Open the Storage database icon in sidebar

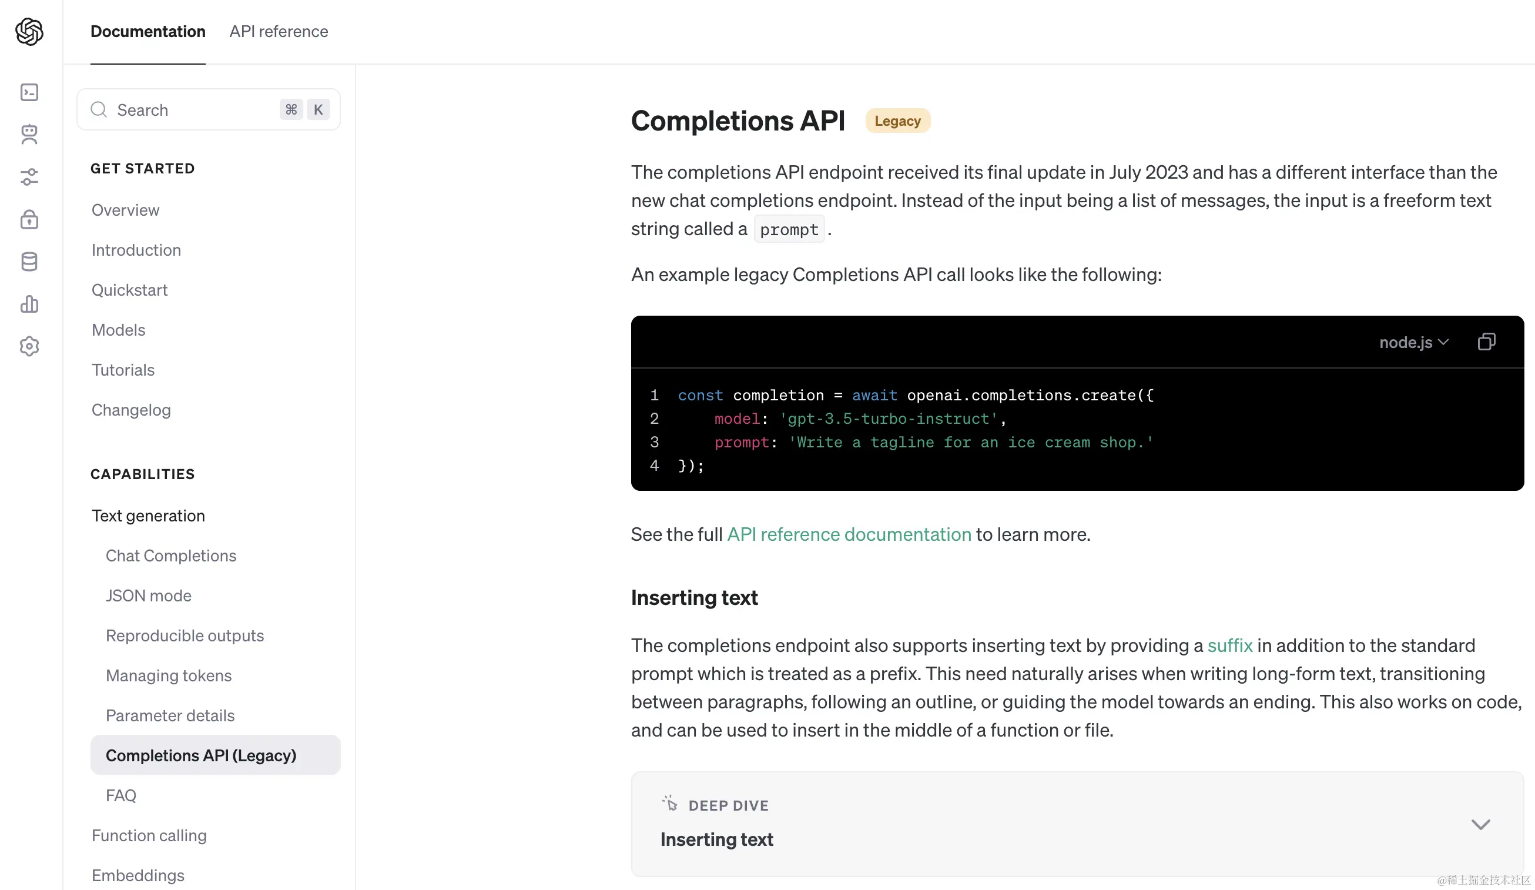pos(29,262)
